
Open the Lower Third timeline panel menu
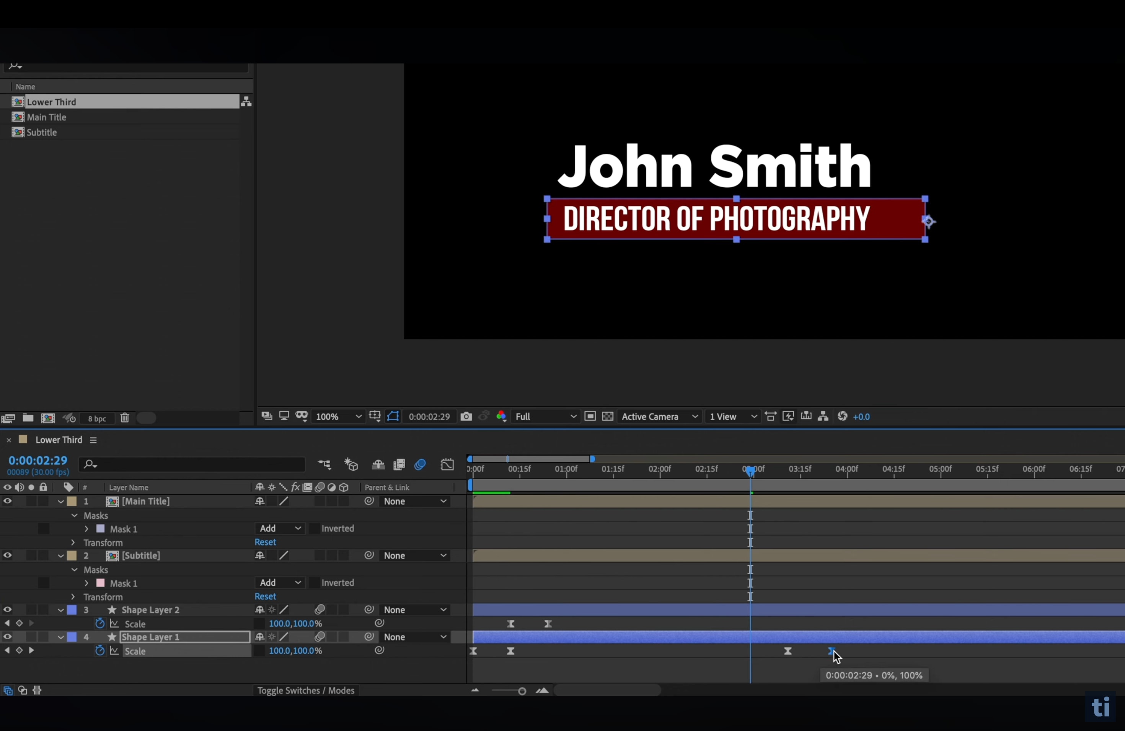point(93,440)
